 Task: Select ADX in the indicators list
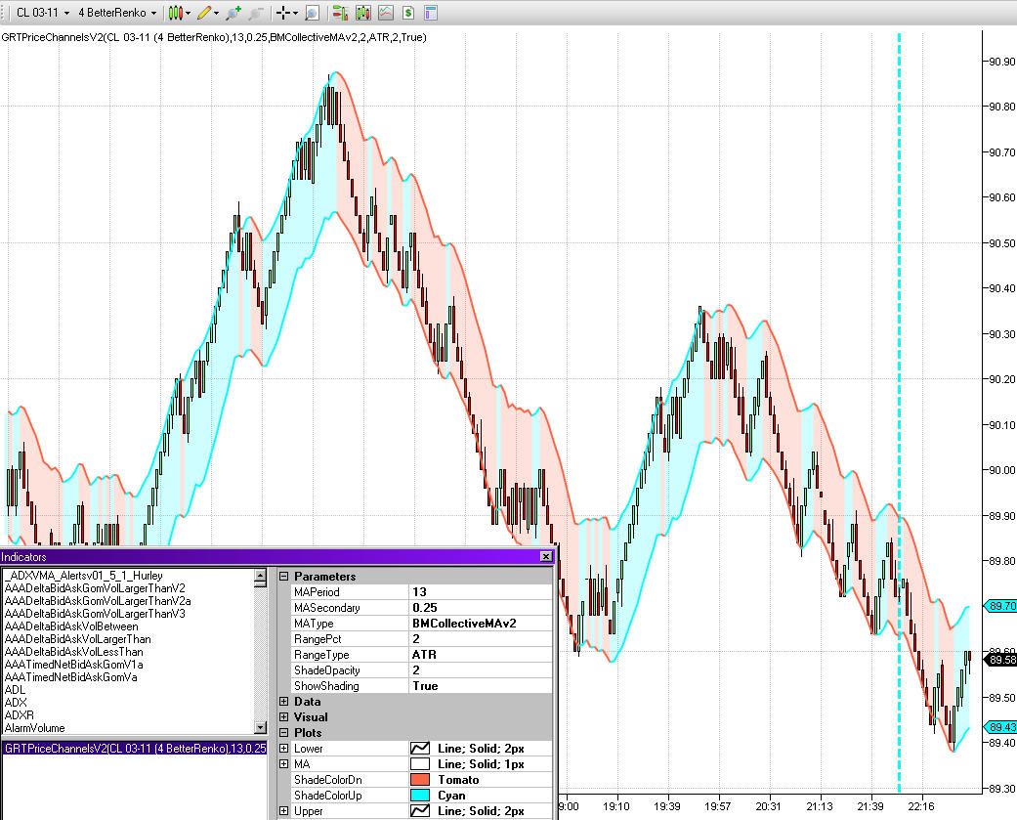[x=16, y=702]
